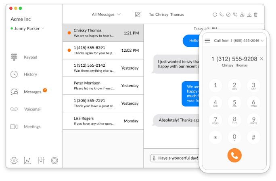The width and height of the screenshot is (276, 181).
Task: Tap the pound key on keypad
Action: (253, 137)
